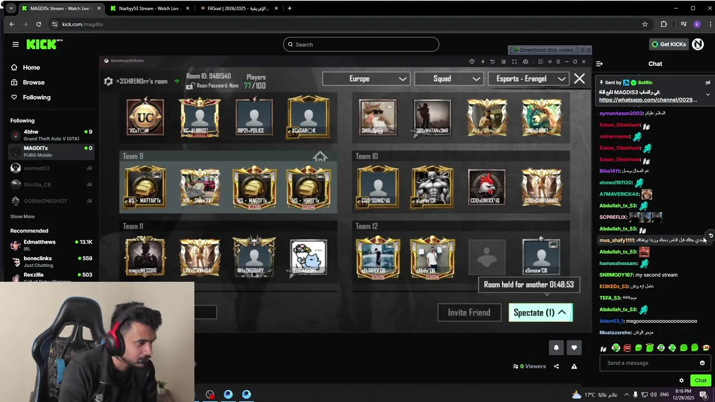Close the download video overlay bar
The width and height of the screenshot is (715, 402).
coord(588,50)
